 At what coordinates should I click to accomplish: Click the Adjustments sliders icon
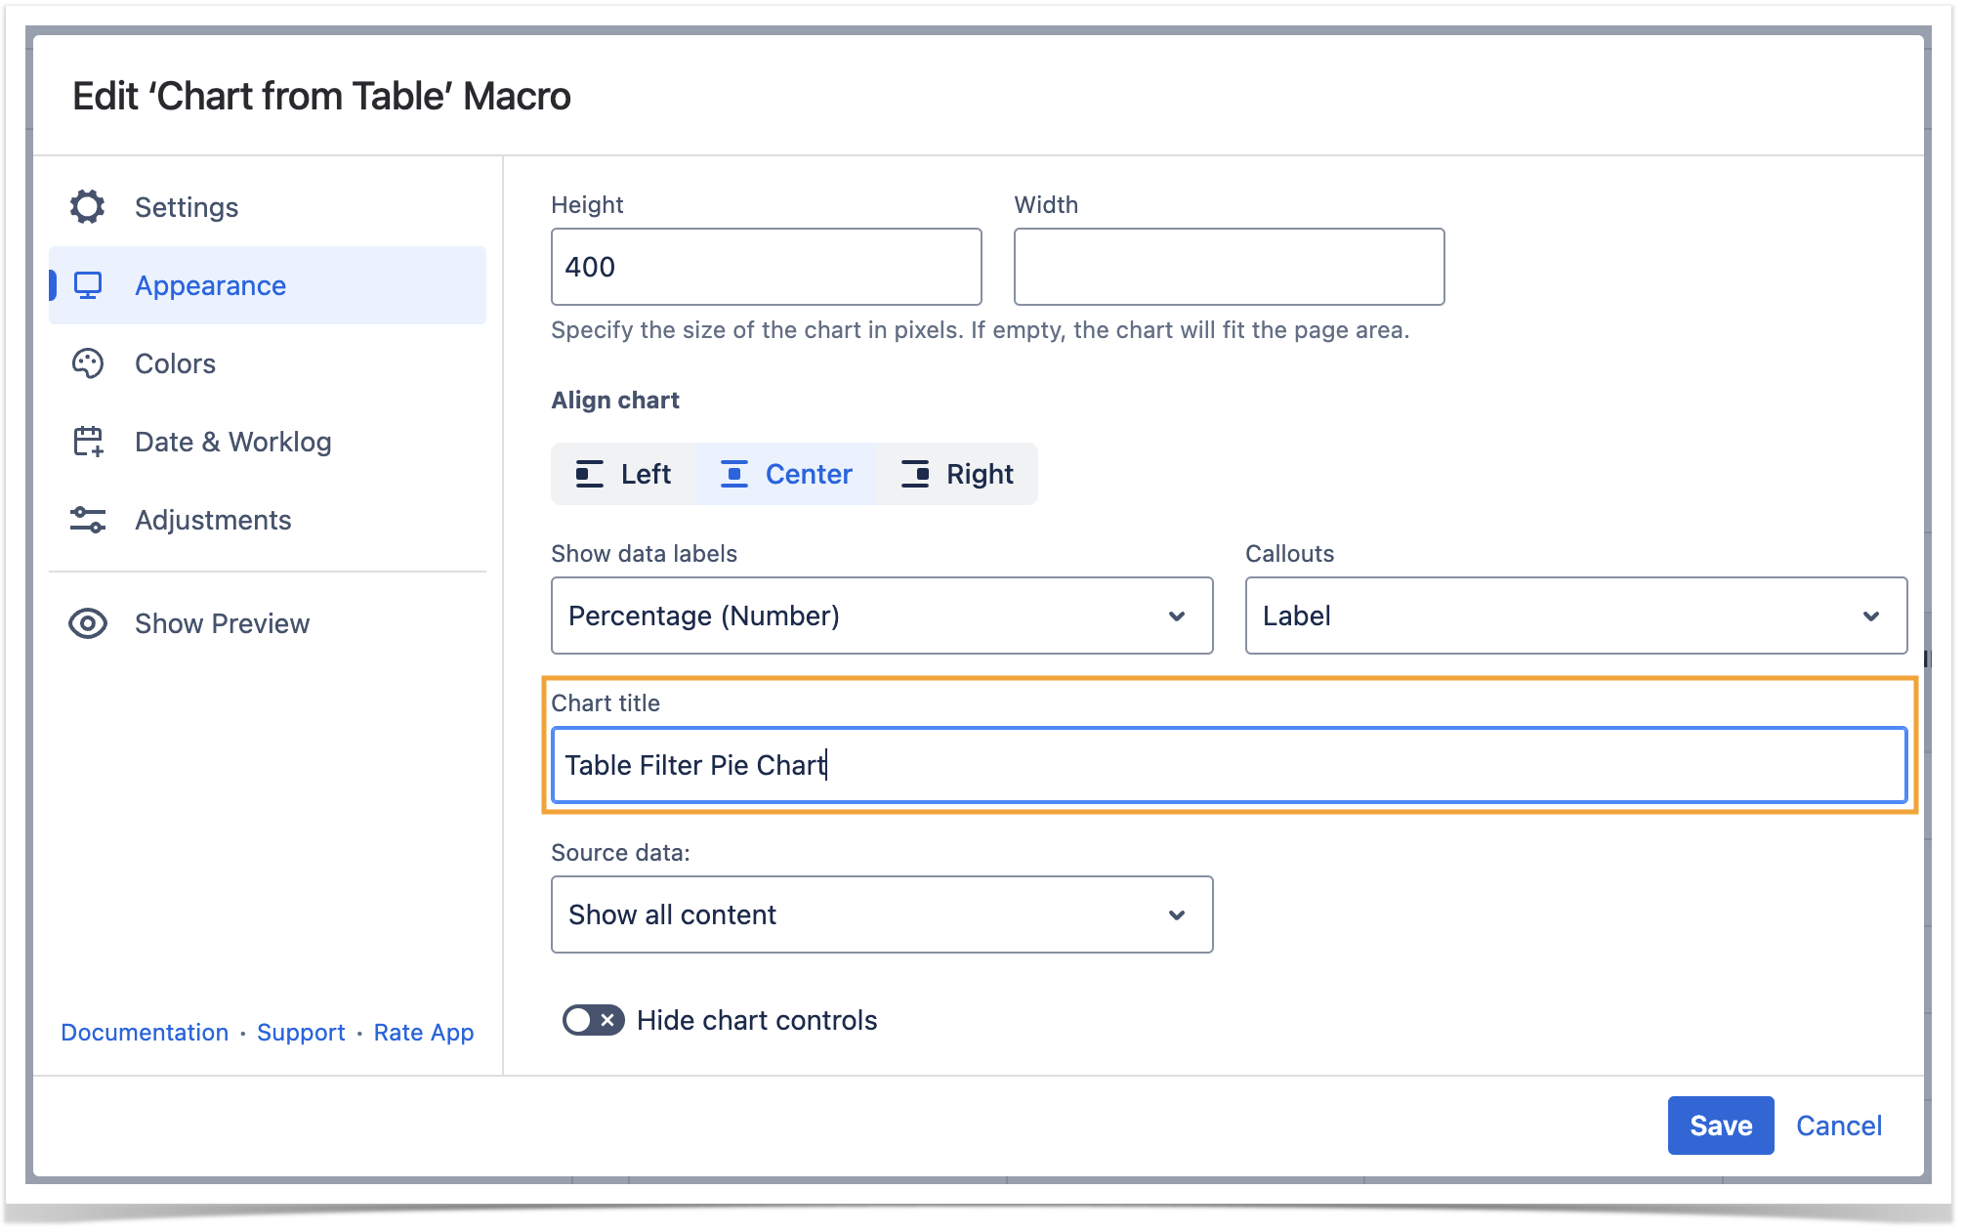(x=88, y=520)
